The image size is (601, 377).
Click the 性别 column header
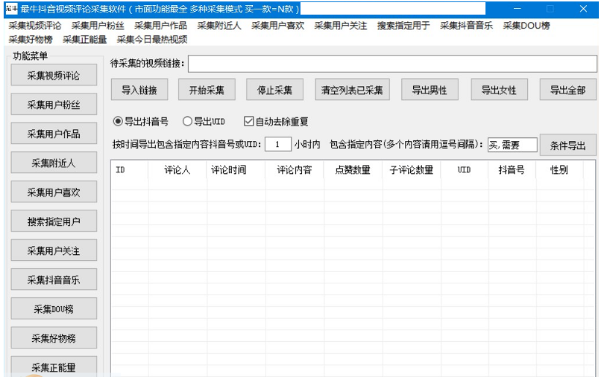559,170
